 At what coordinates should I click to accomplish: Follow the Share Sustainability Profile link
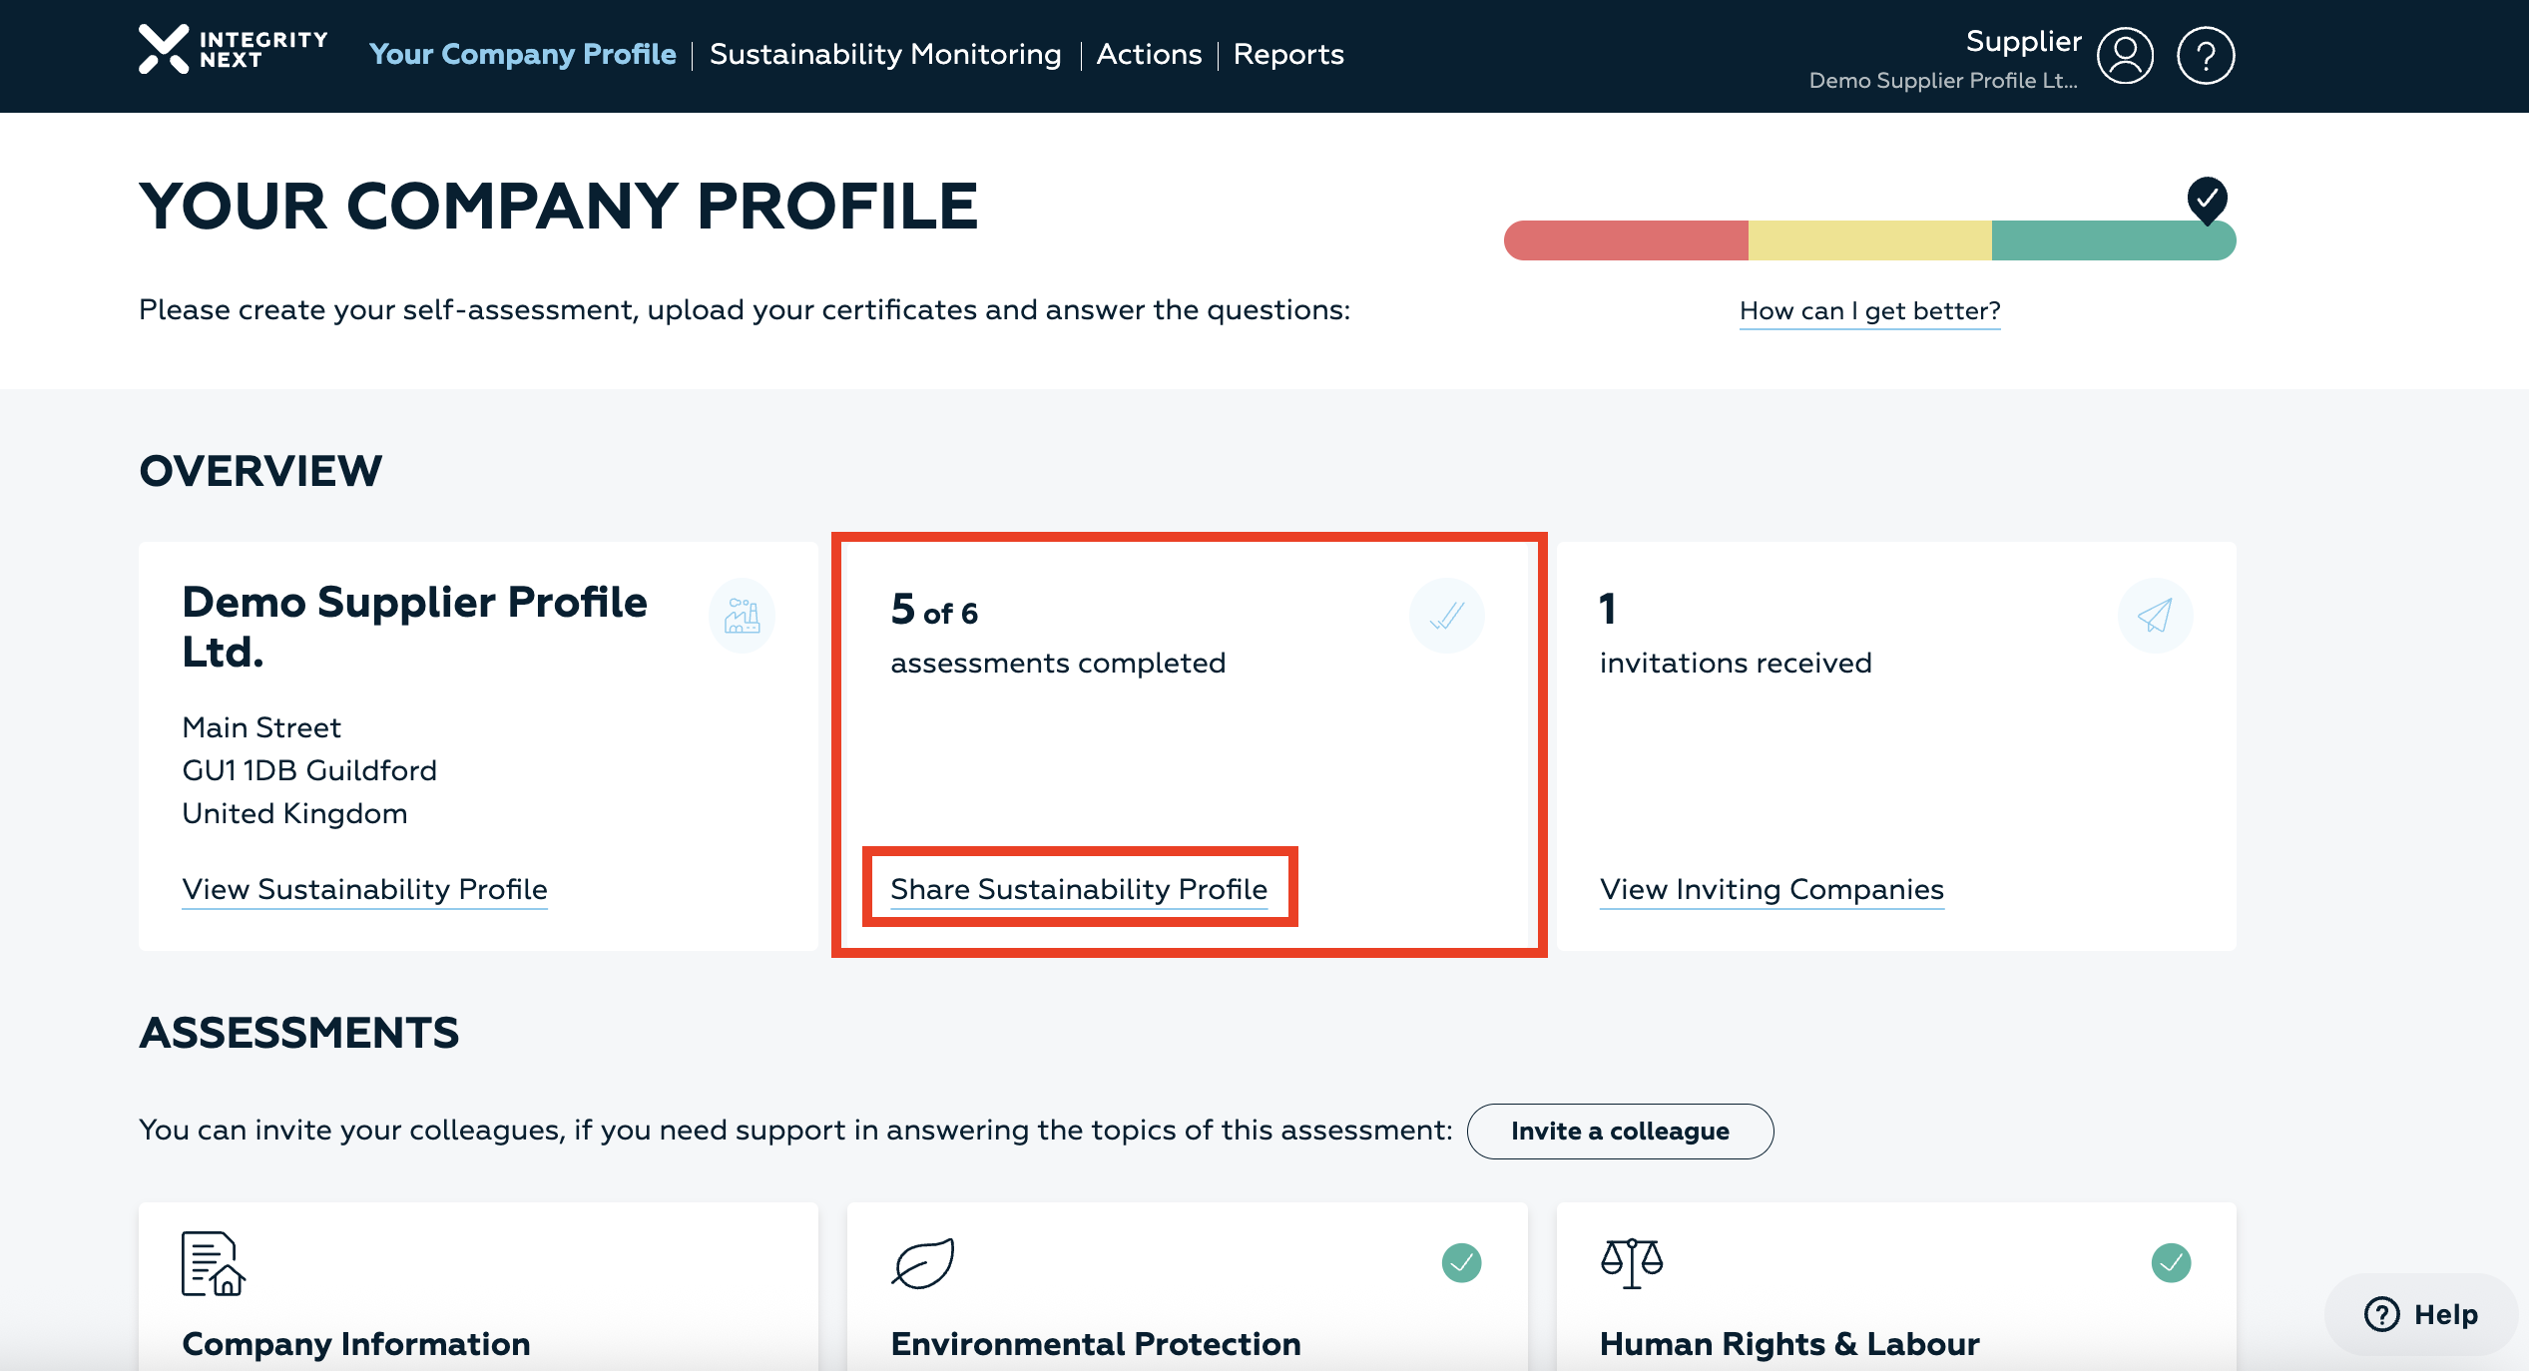pos(1078,889)
